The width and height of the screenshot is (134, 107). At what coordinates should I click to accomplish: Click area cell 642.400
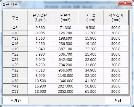pos(66,60)
